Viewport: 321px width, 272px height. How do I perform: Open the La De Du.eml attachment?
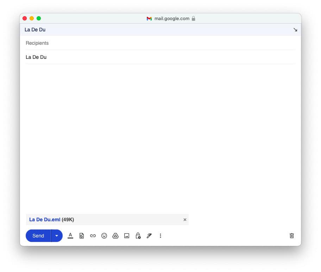tap(45, 220)
